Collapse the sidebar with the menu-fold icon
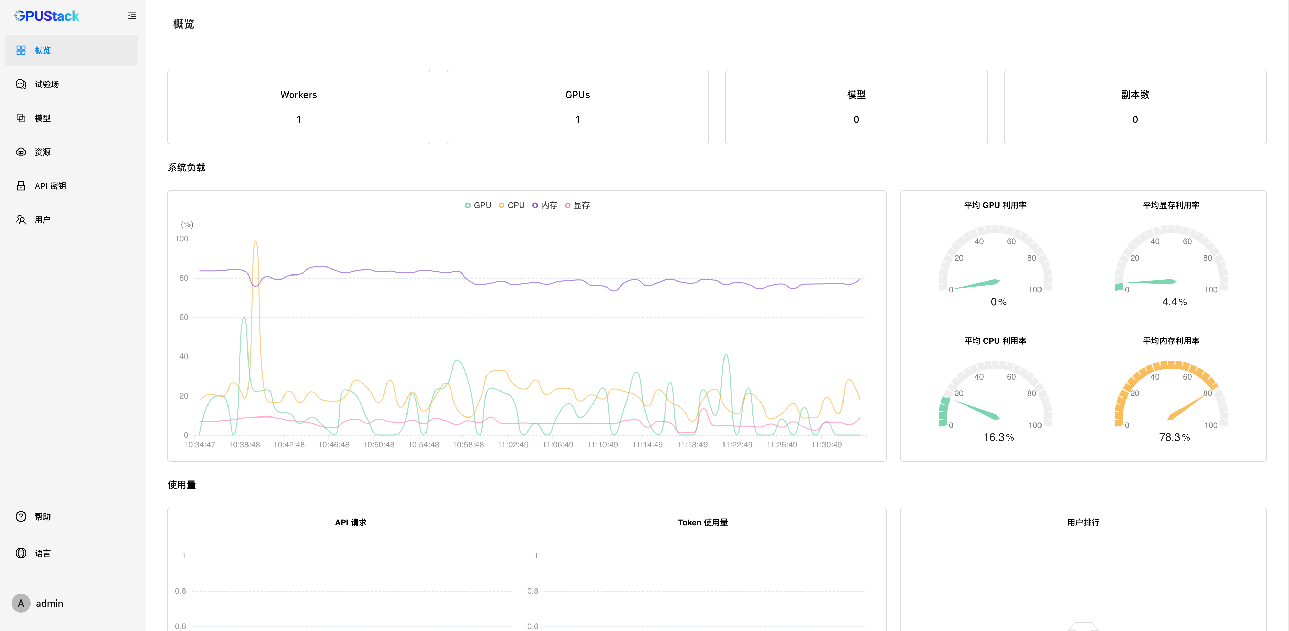 click(132, 16)
